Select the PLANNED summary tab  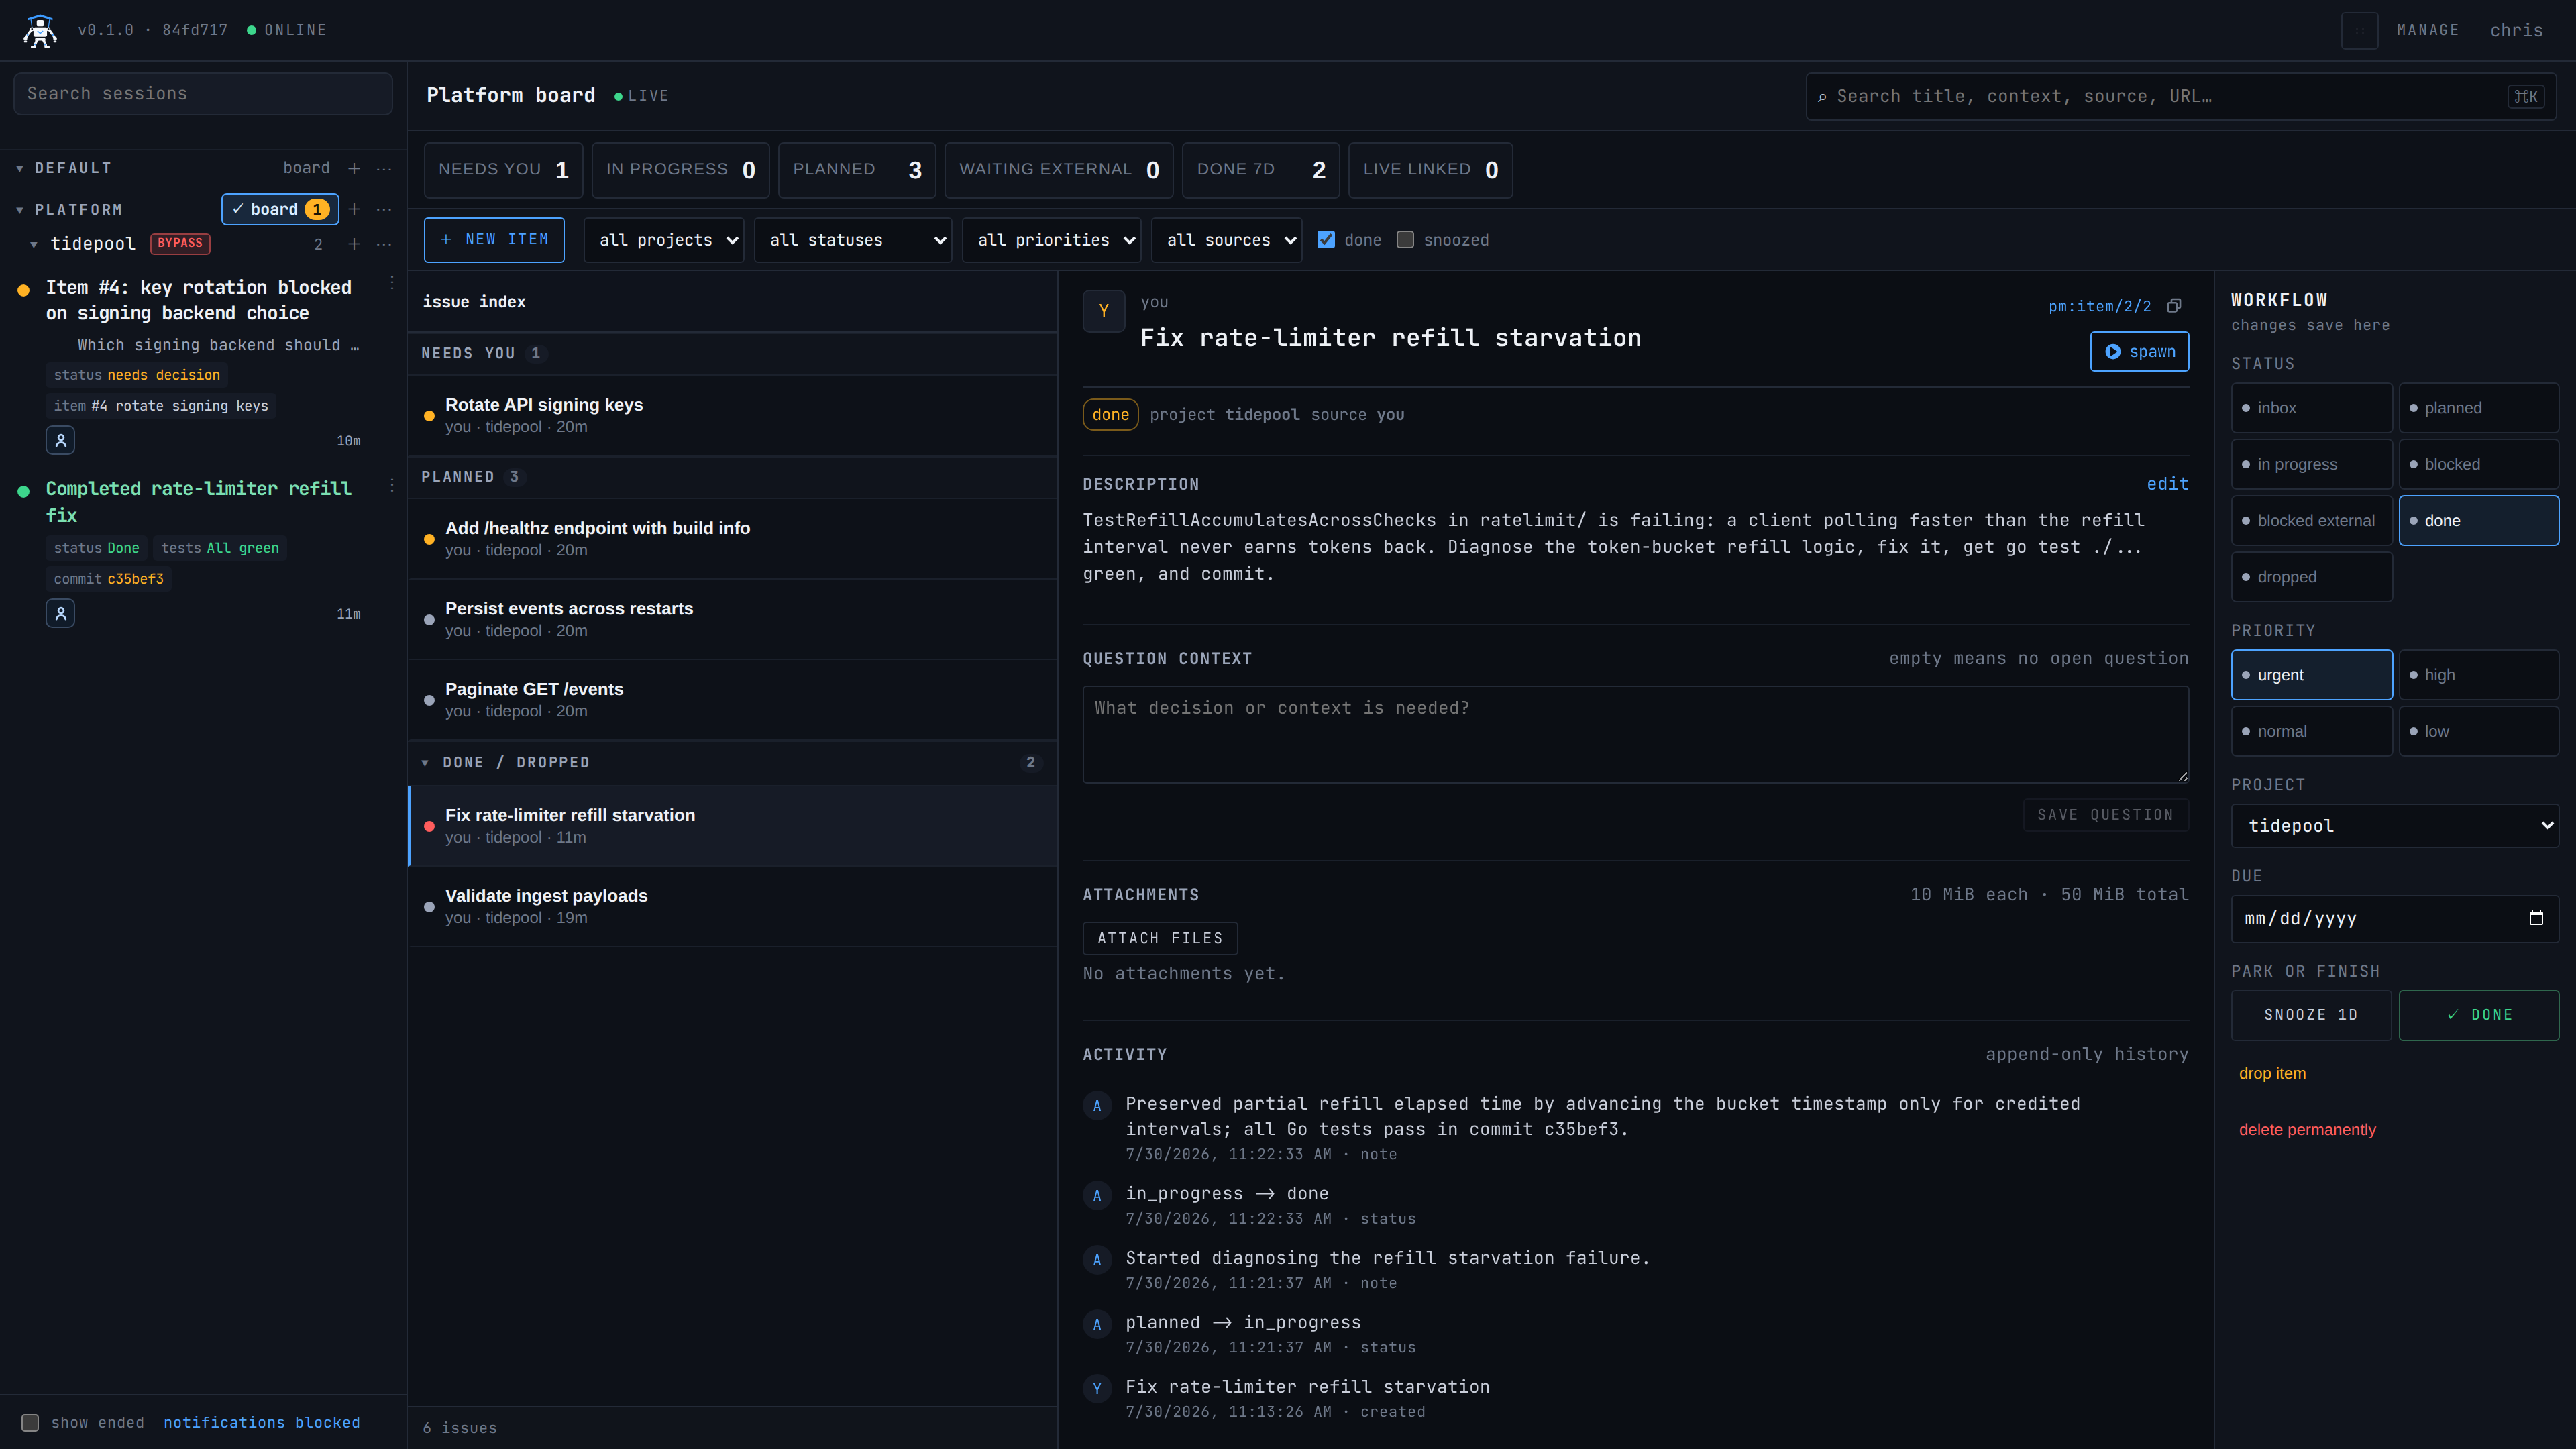(857, 170)
